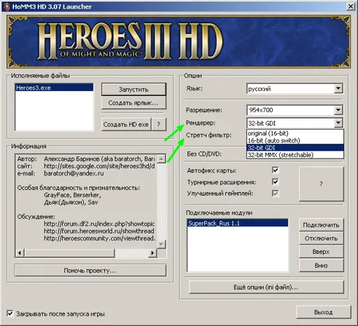The width and height of the screenshot is (358, 326).
Task: Click info panel scroll right arrow
Action: [x=152, y=253]
